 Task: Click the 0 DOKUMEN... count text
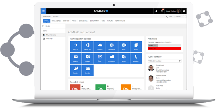coord(86,88)
